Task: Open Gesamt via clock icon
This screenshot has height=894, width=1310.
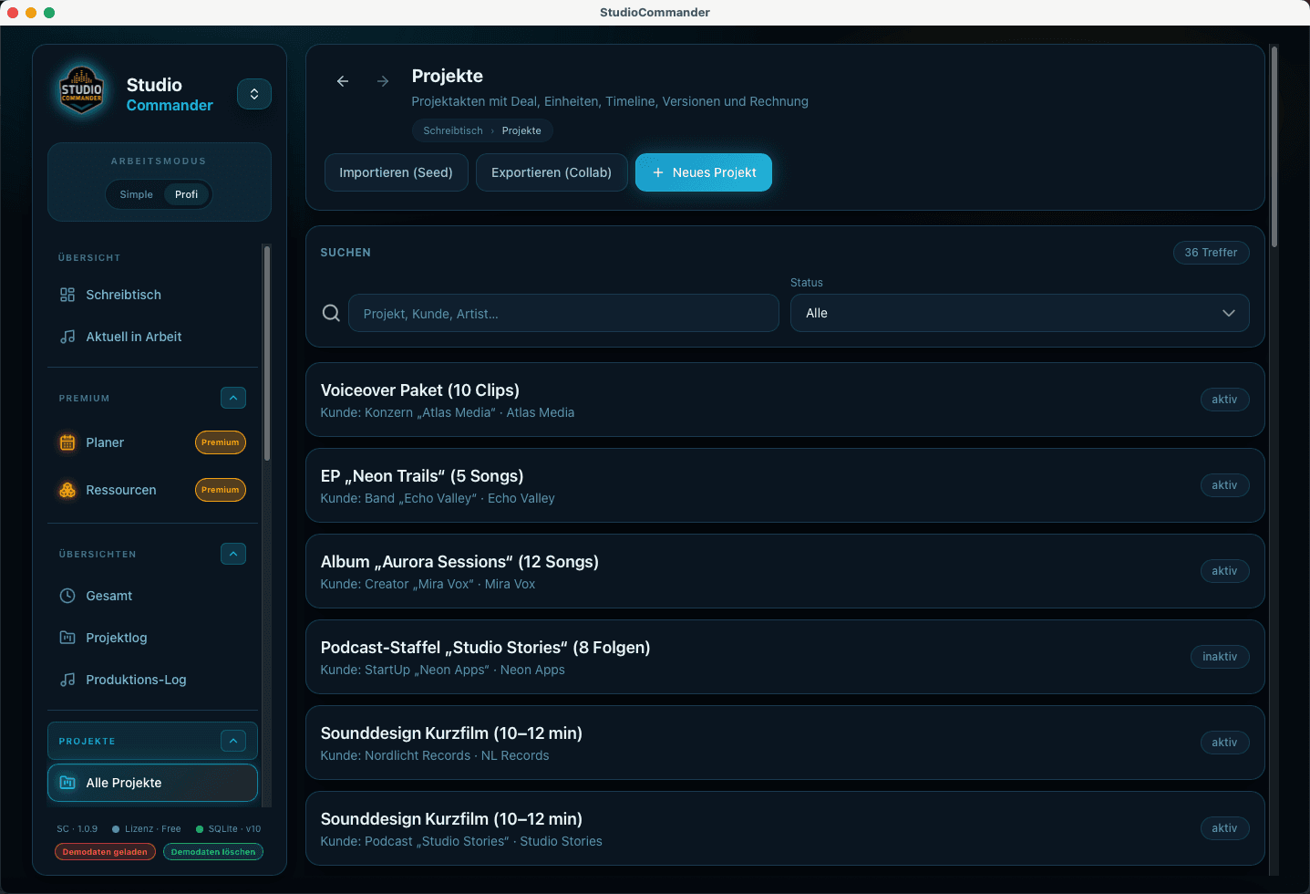Action: click(67, 596)
